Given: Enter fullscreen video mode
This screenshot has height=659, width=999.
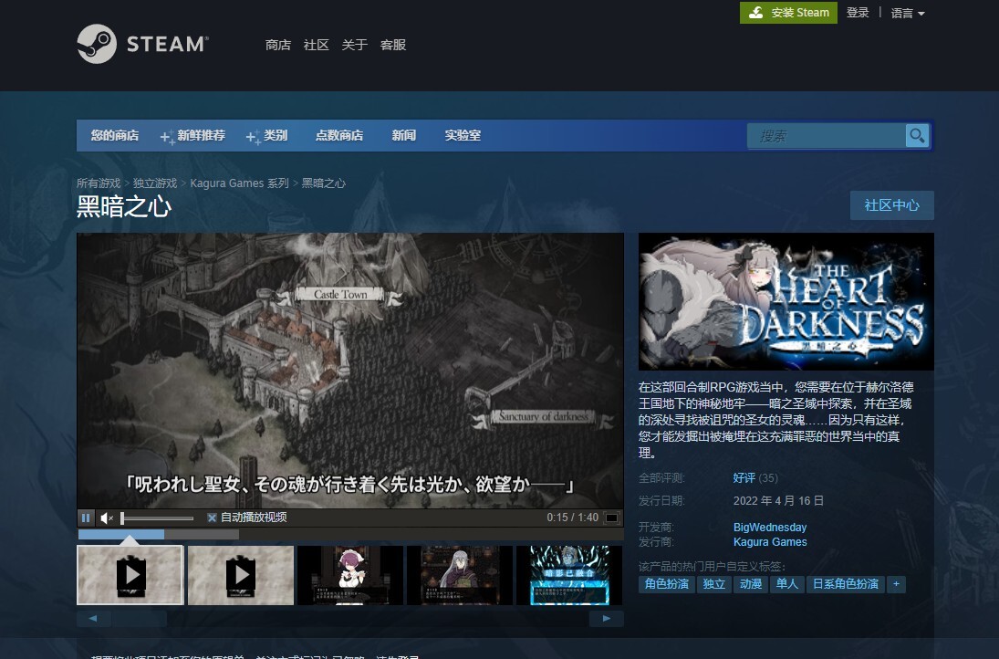Looking at the screenshot, I should 611,518.
